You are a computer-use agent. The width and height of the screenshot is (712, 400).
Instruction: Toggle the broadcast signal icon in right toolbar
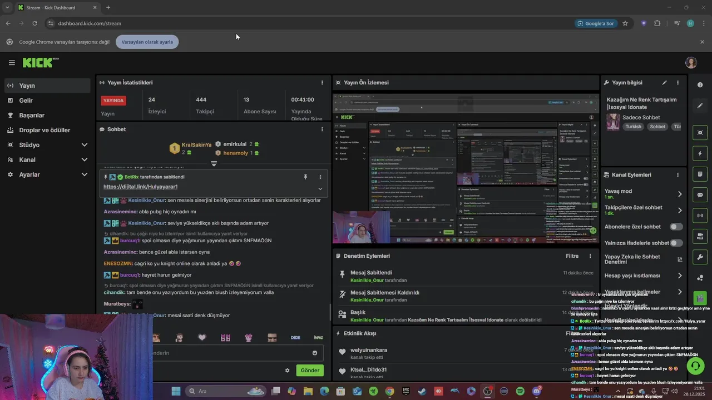(x=700, y=216)
